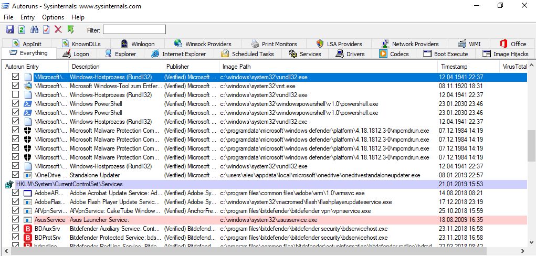Viewport: 536px width, 256px height.
Task: Click the AdobeAR service entry icon
Action: 28,193
